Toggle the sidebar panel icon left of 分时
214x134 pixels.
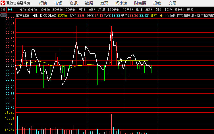[3, 10]
